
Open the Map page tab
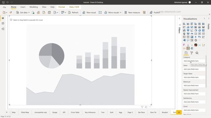[14, 112]
